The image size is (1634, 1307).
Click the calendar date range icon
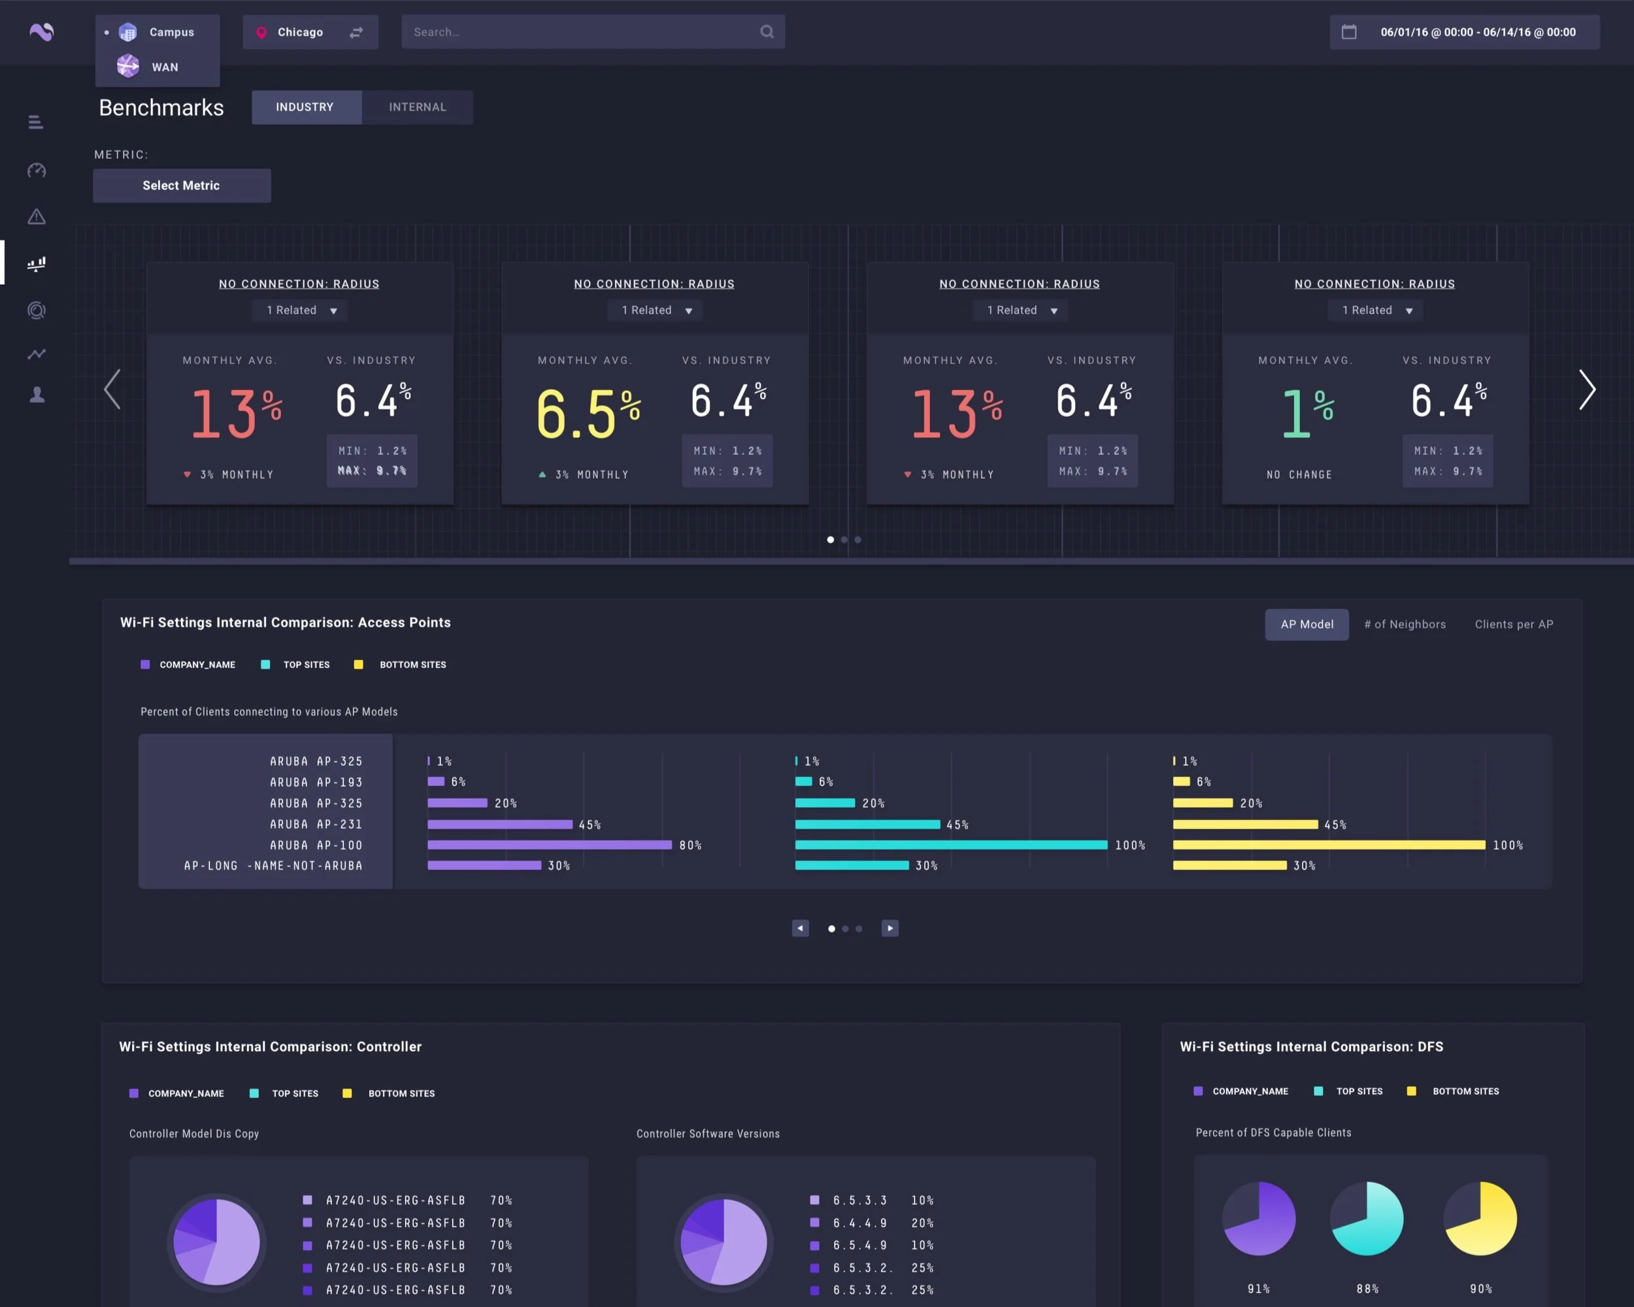click(x=1349, y=32)
